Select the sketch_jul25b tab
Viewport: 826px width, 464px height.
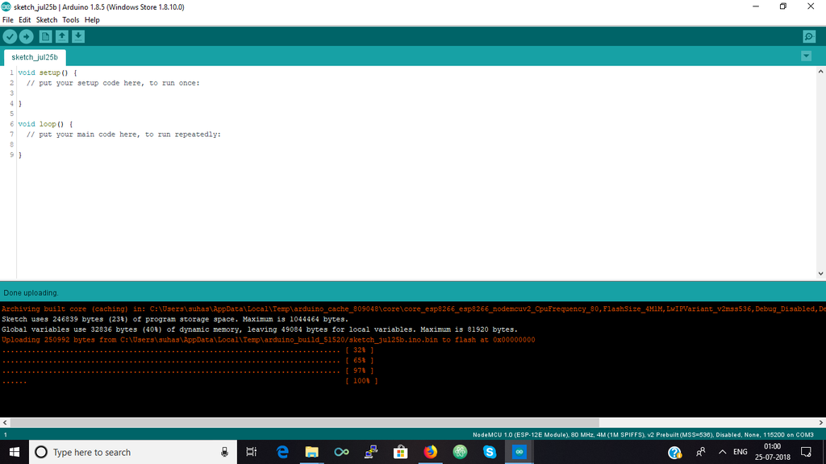(35, 57)
